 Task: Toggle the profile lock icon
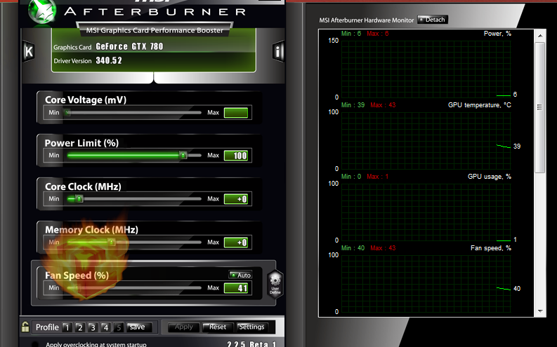tap(25, 327)
